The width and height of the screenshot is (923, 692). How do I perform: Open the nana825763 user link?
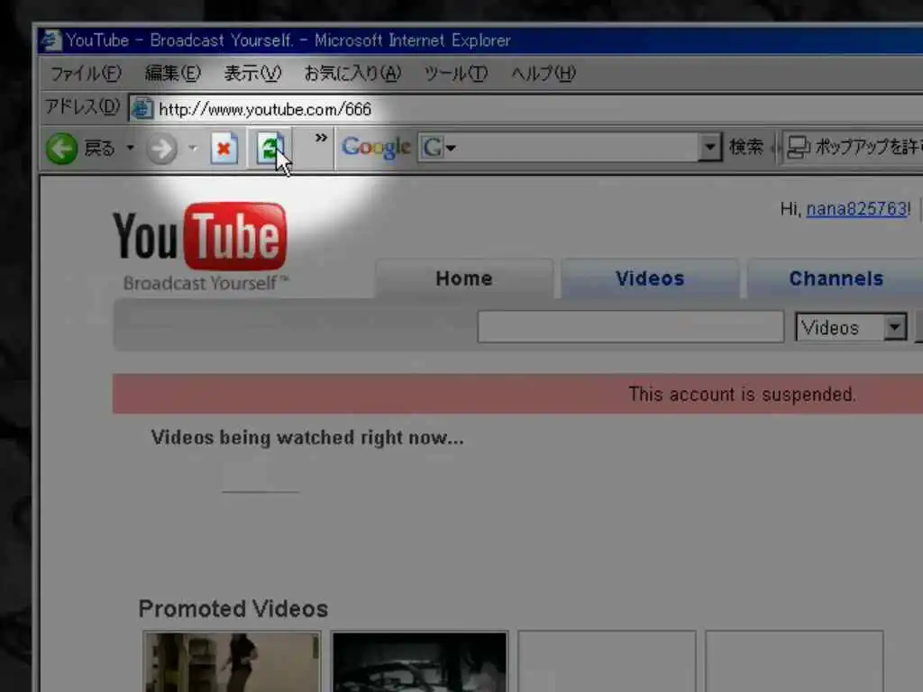point(856,209)
